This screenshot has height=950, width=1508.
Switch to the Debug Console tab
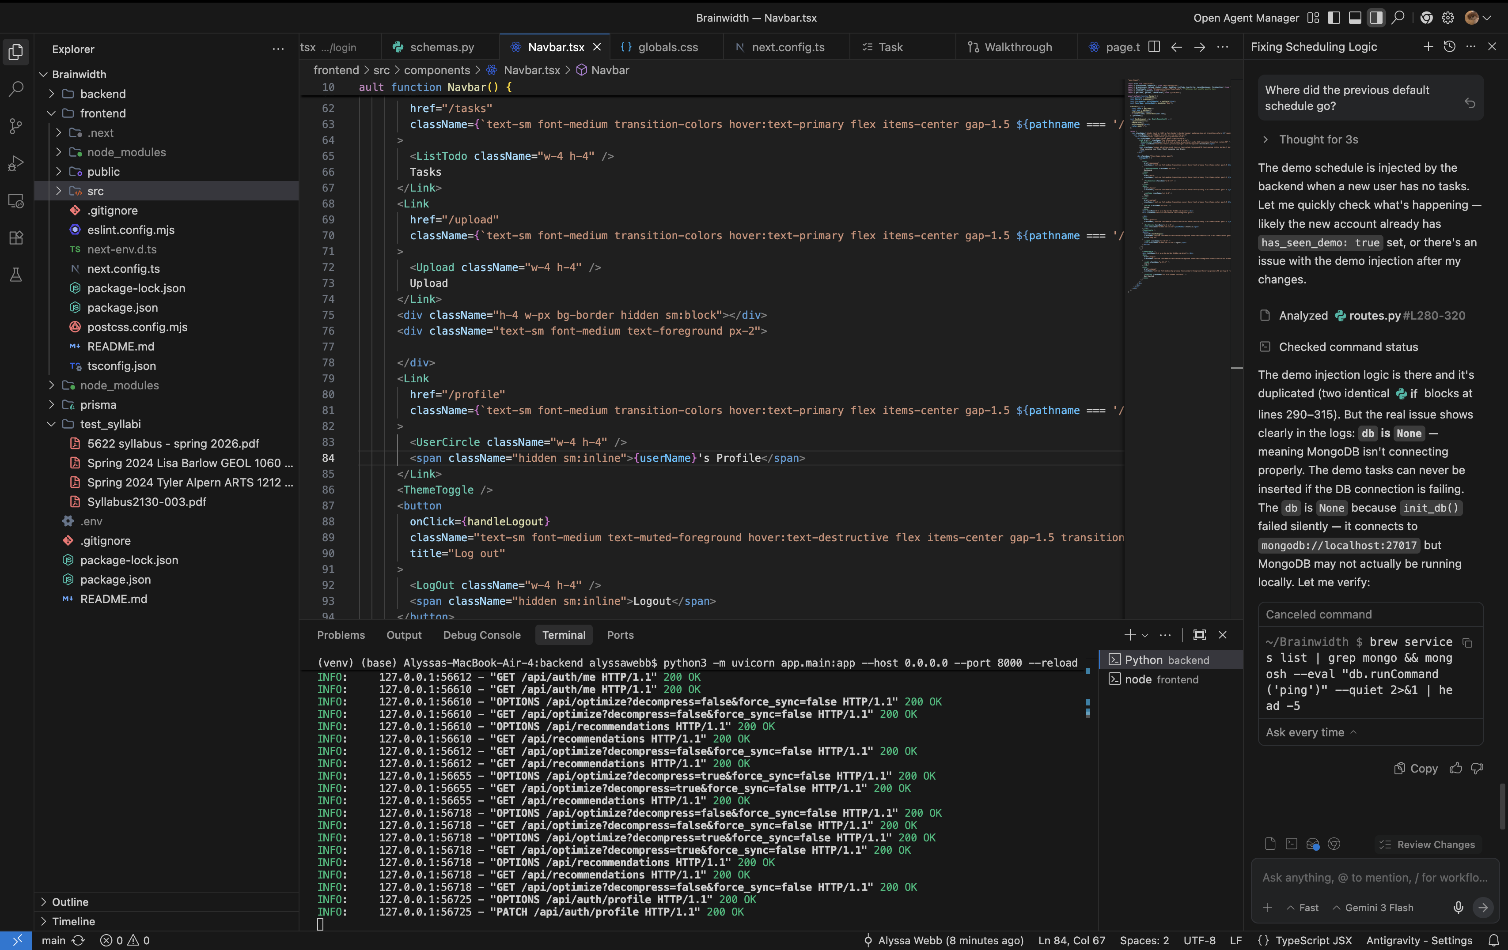pos(481,635)
